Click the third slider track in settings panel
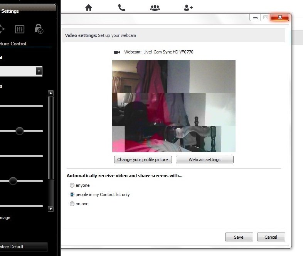The image size is (303, 256). click(22, 156)
